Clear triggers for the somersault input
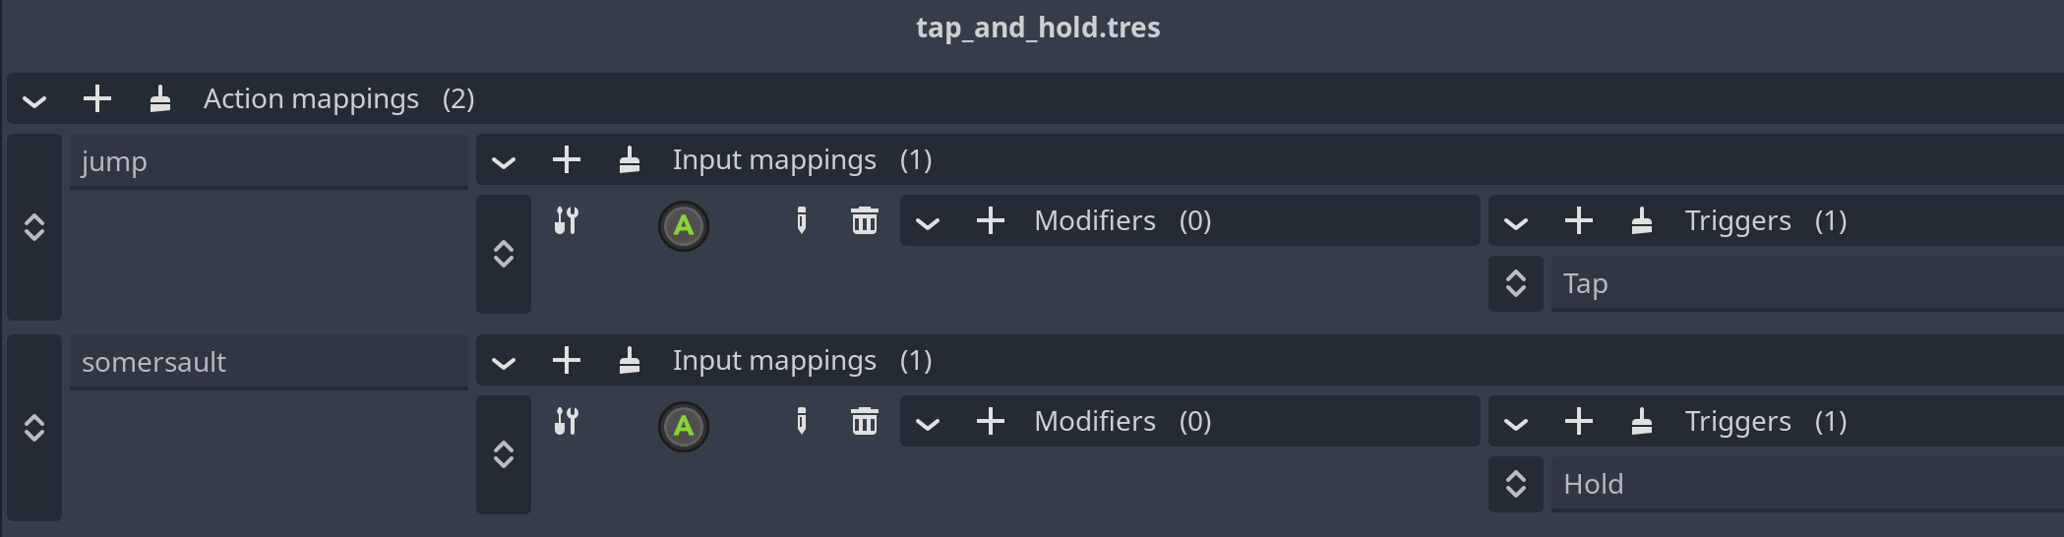The image size is (2064, 537). (x=1642, y=421)
